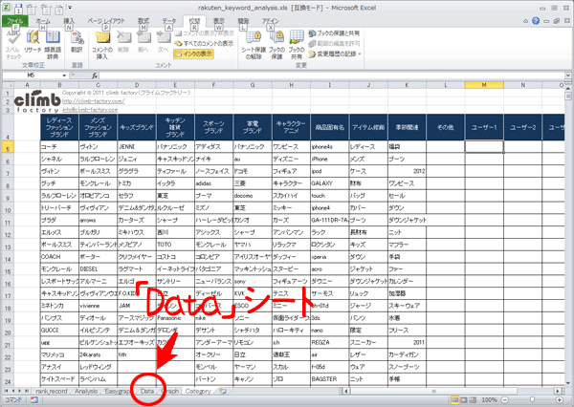Minimize the ribbon with the caret icon
The width and height of the screenshot is (574, 407).
tap(525, 21)
